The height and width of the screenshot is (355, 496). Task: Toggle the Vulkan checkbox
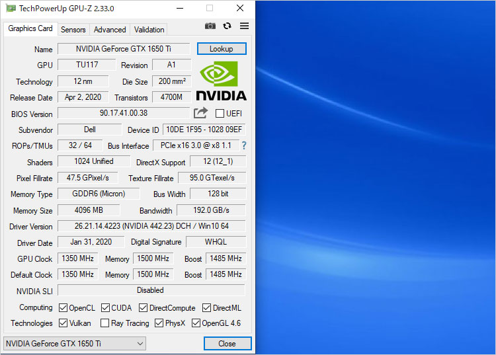point(63,323)
